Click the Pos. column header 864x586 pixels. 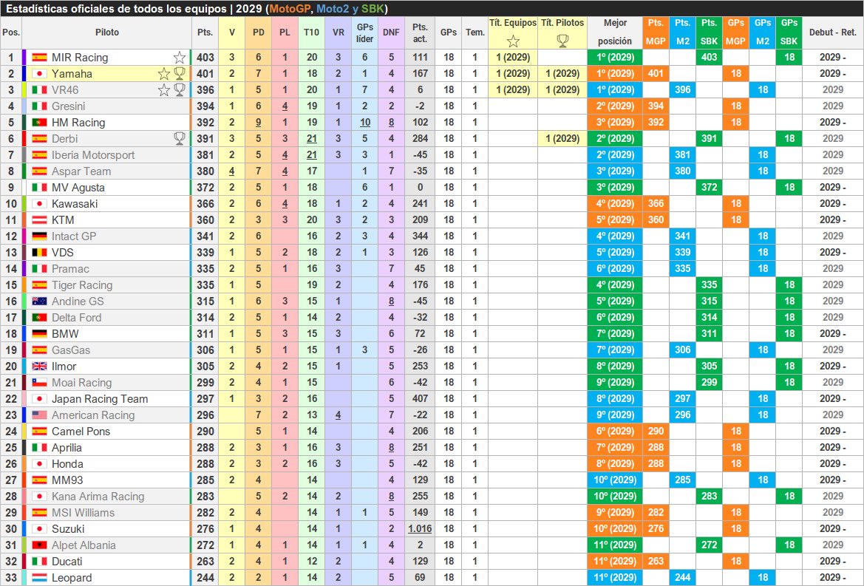(x=11, y=33)
